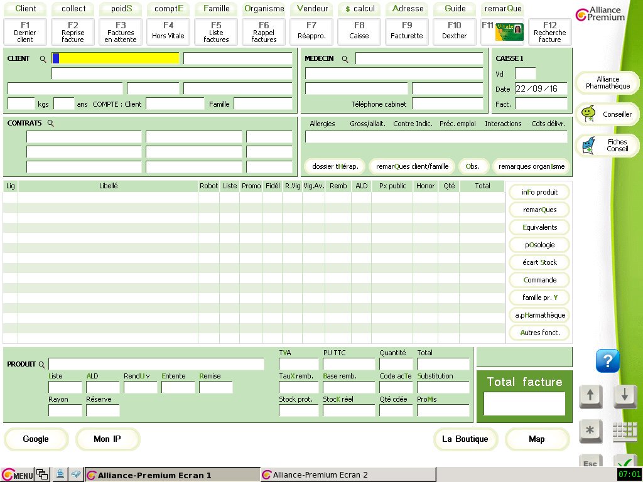Open the comptE menu
Screen dimensions: 643x482
[x=168, y=9]
